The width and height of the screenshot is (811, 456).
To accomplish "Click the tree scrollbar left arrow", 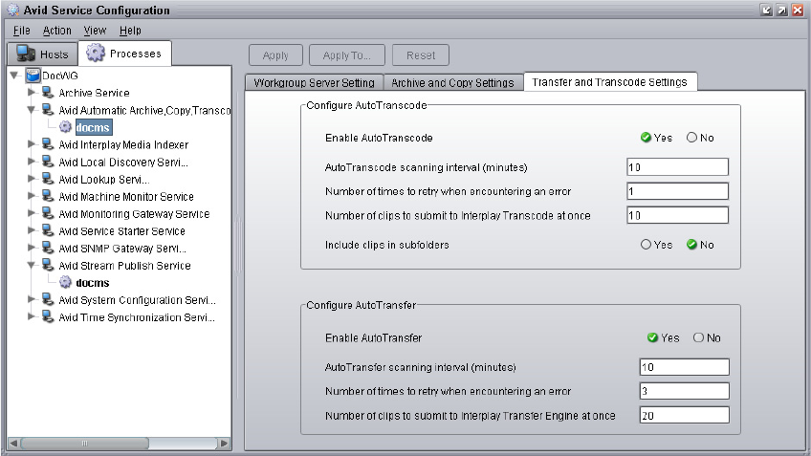I will 14,443.
